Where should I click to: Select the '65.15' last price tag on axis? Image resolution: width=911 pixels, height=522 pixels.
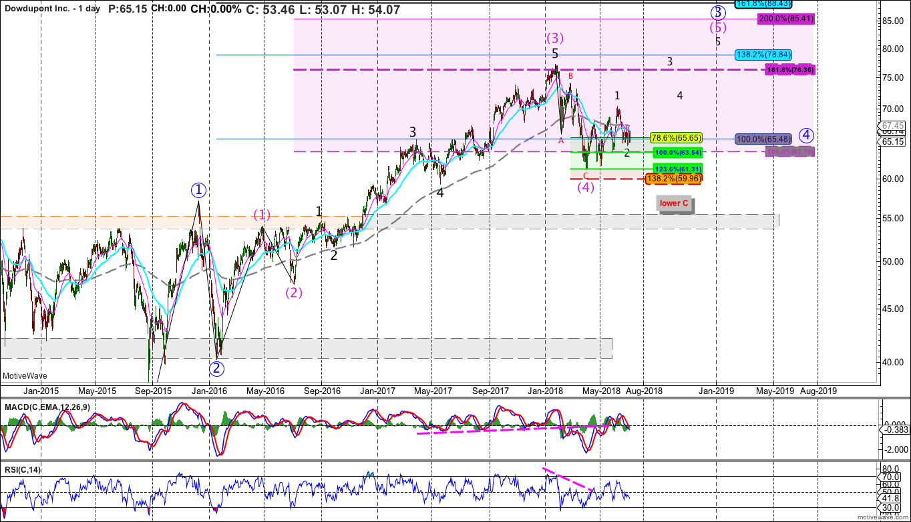pyautogui.click(x=894, y=142)
